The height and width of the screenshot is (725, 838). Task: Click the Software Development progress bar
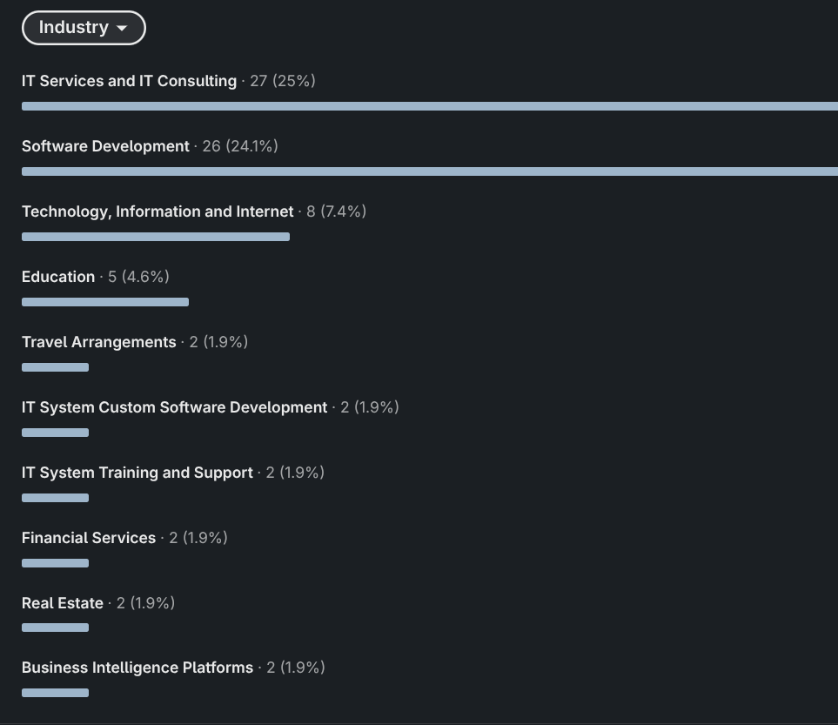(430, 171)
